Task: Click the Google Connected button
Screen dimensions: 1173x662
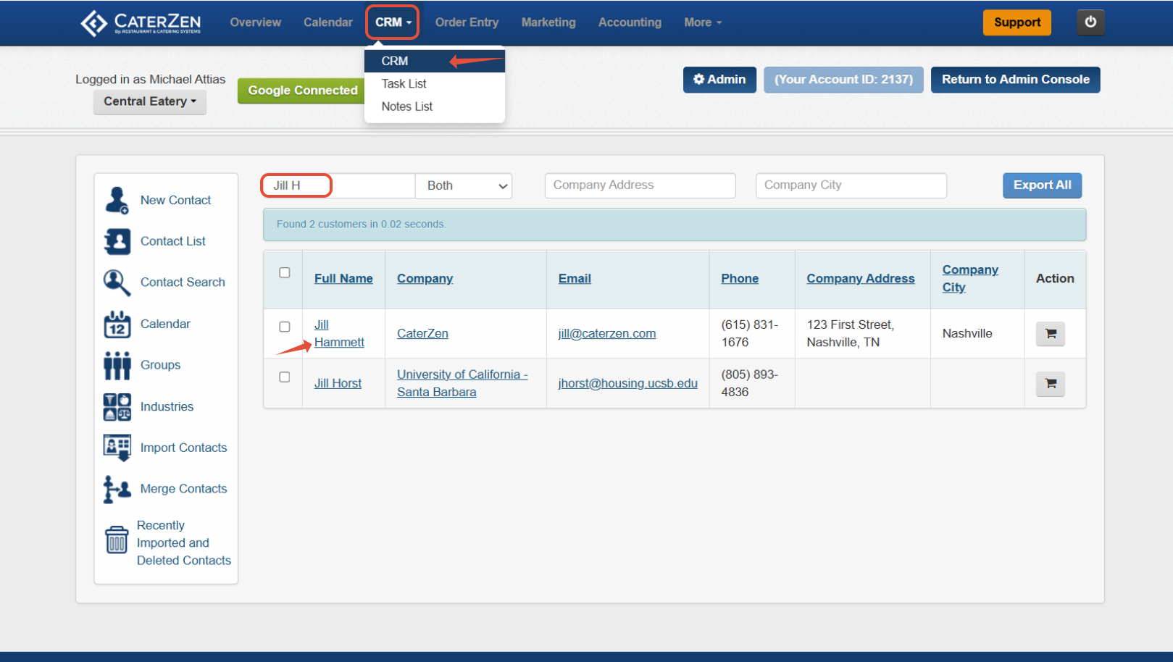Action: 302,91
